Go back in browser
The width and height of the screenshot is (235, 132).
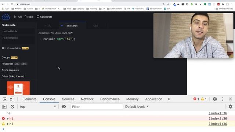pos(3,4)
